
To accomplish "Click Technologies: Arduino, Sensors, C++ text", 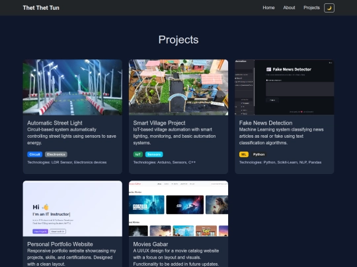I will tap(165, 162).
